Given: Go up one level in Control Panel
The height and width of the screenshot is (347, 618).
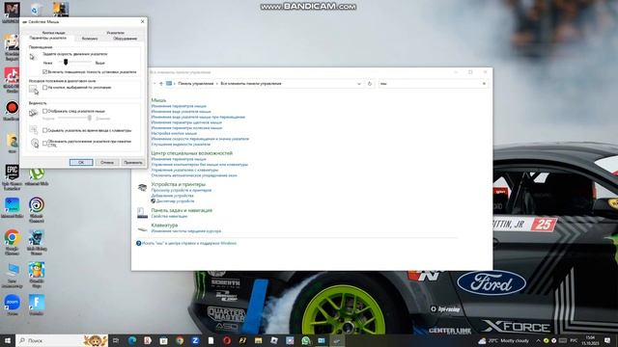Looking at the screenshot, I should pos(161,84).
